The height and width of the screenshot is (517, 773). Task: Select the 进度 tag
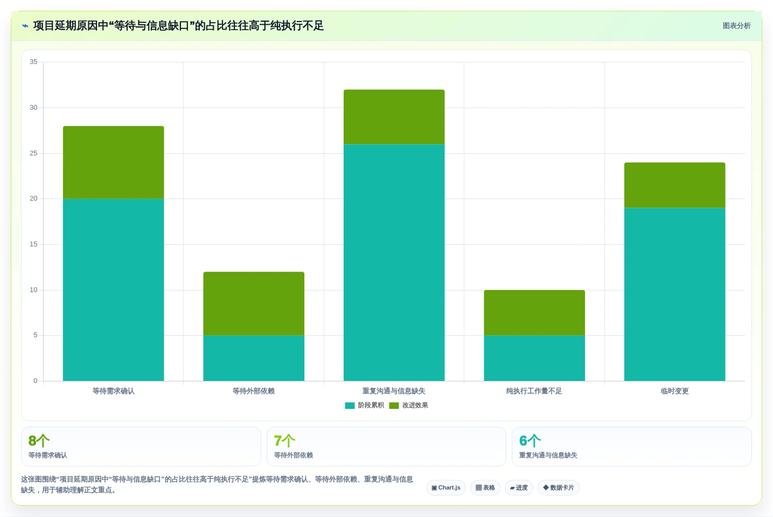point(519,488)
